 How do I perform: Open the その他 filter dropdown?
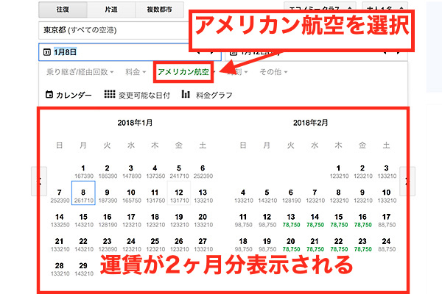point(273,72)
